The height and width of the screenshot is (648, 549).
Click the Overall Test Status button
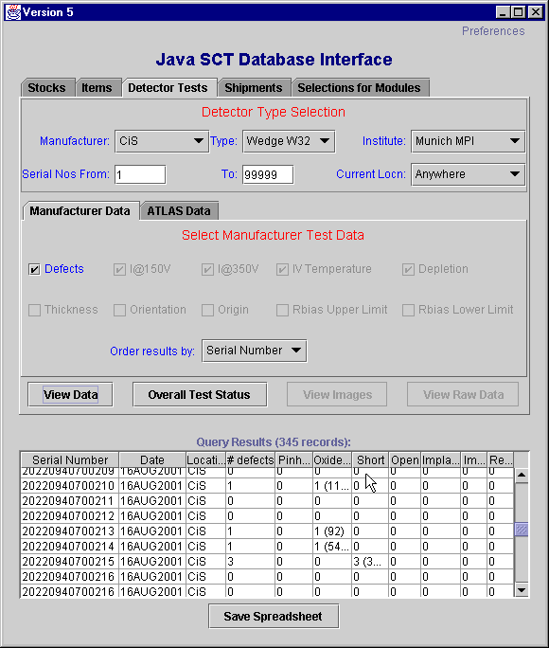coord(200,395)
